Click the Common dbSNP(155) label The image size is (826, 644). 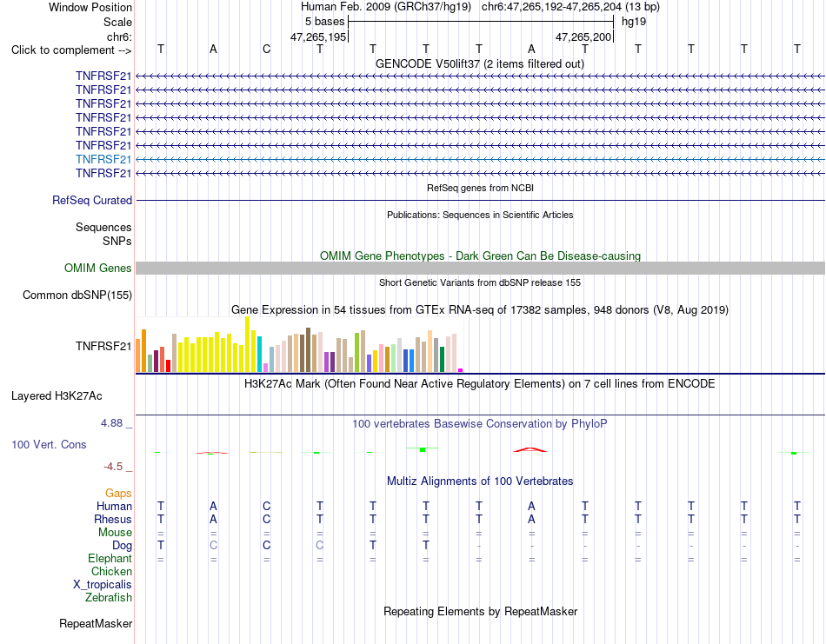tap(77, 295)
